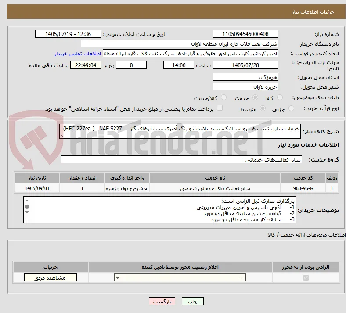Select the کالا radio button
Screen dimensions: 346x313
tap(280, 97)
